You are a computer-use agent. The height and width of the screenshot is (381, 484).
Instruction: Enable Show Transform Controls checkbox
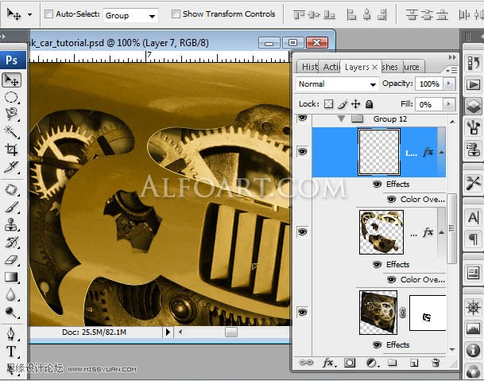point(176,14)
